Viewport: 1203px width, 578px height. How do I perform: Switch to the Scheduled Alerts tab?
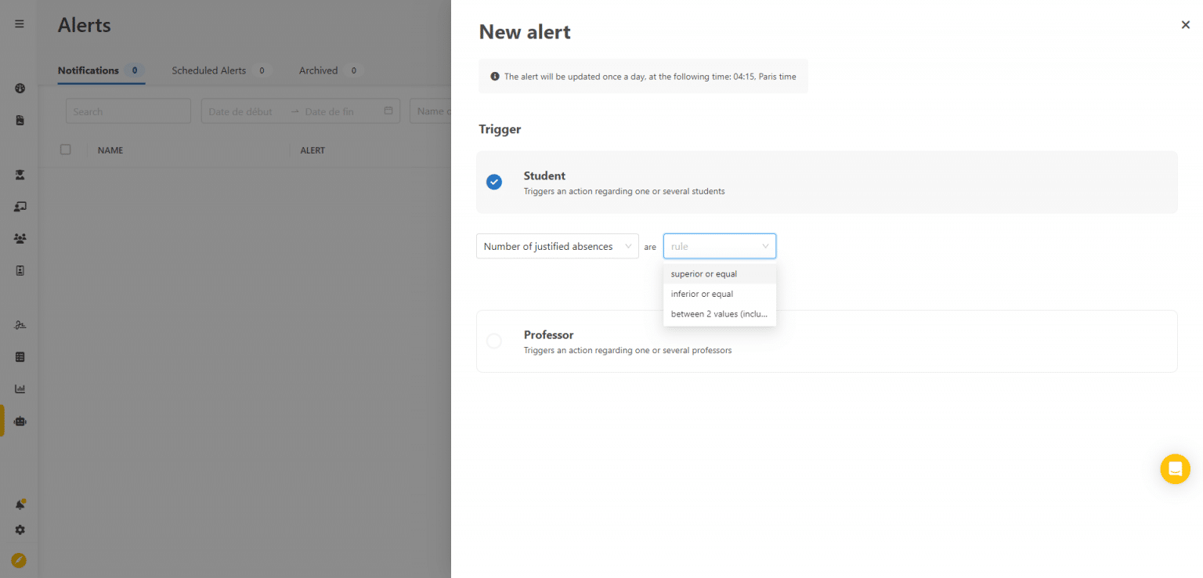pyautogui.click(x=211, y=70)
